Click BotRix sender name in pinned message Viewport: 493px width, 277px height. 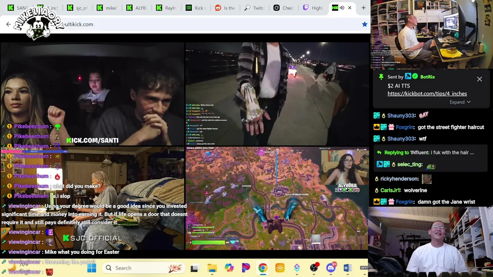pyautogui.click(x=427, y=77)
